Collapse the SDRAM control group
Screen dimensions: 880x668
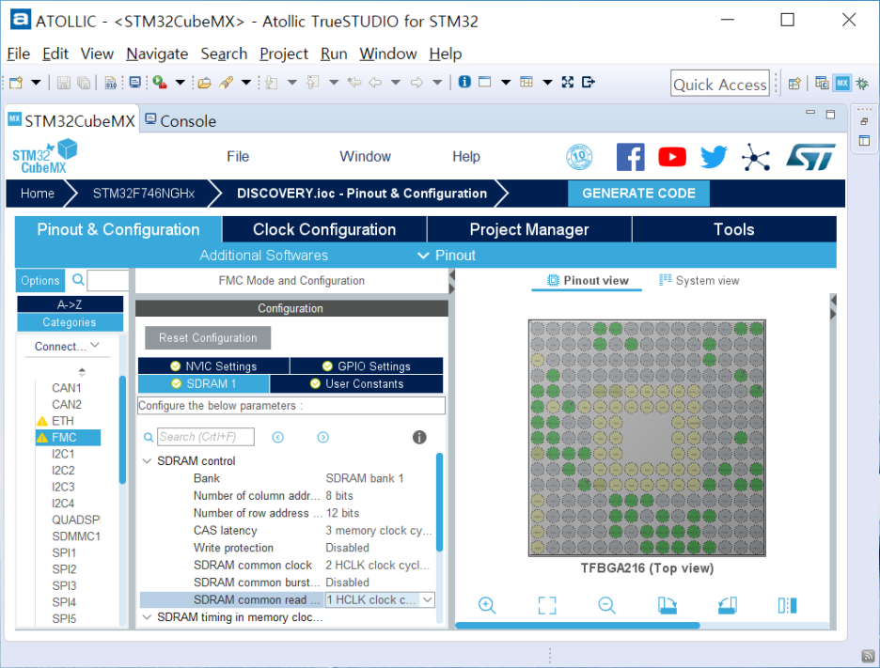(x=147, y=461)
